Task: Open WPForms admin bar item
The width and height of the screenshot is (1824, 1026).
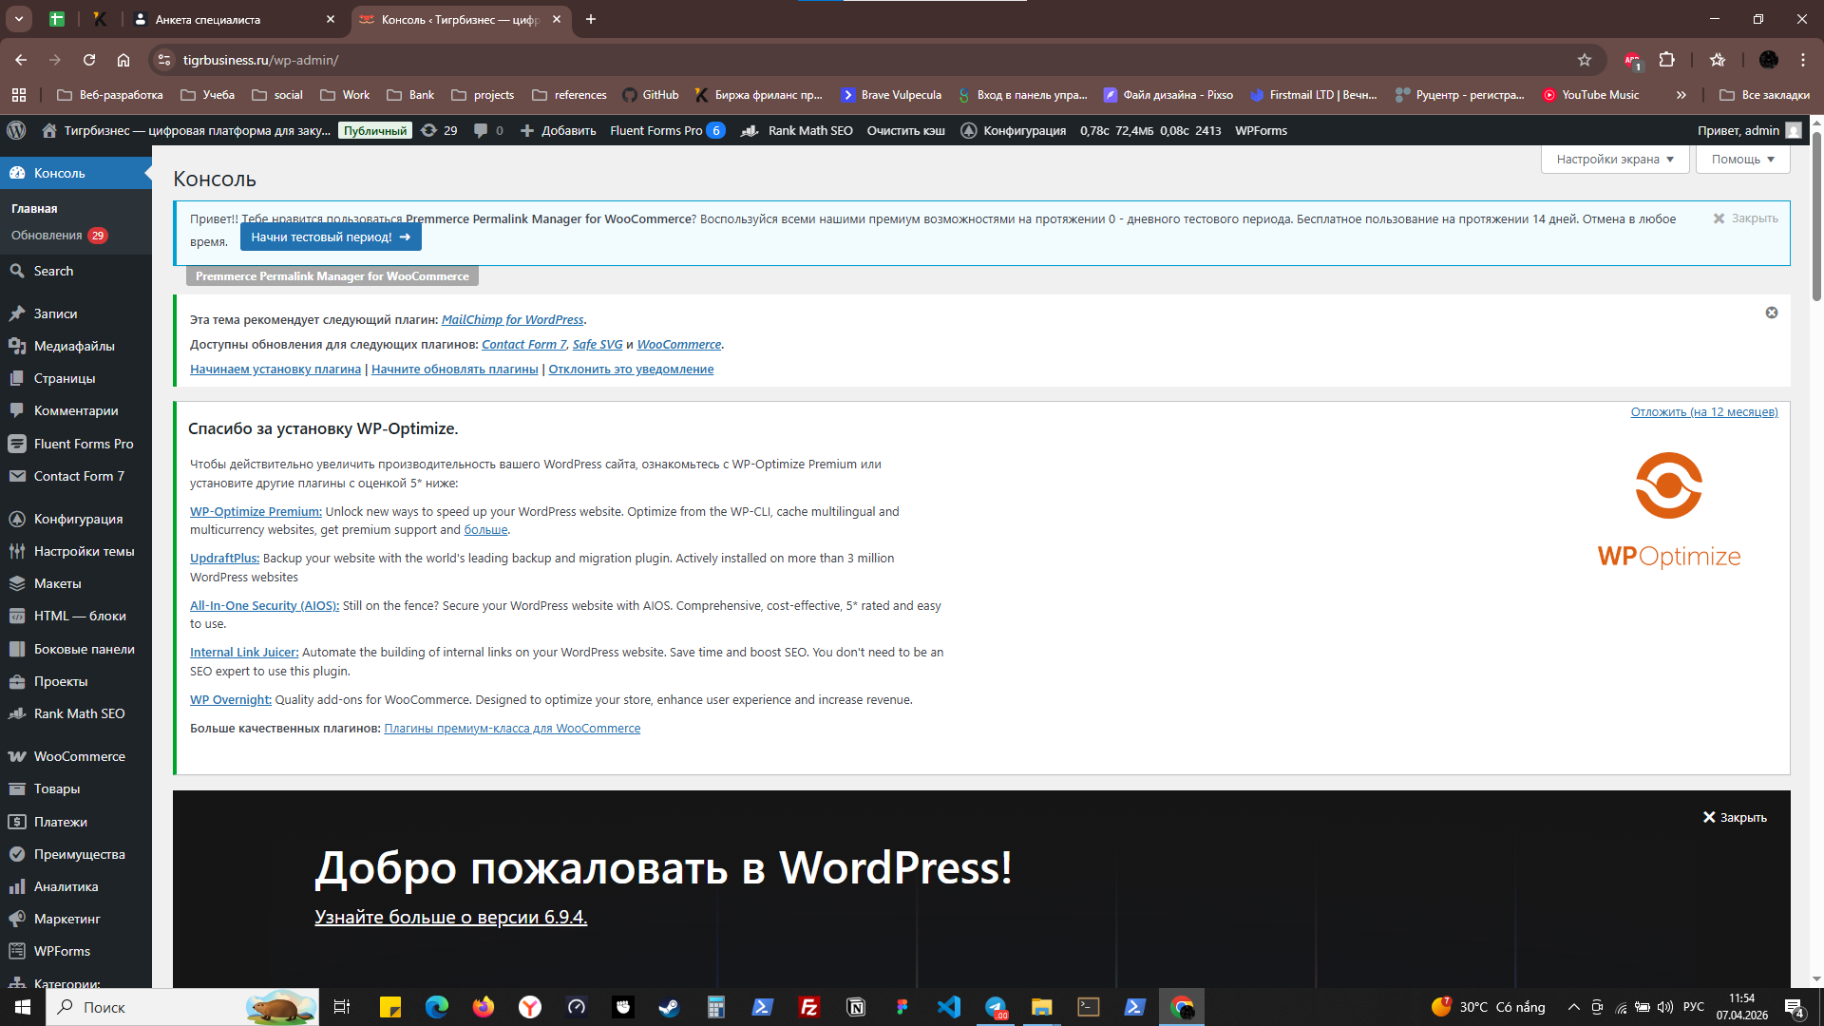Action: click(x=1261, y=130)
